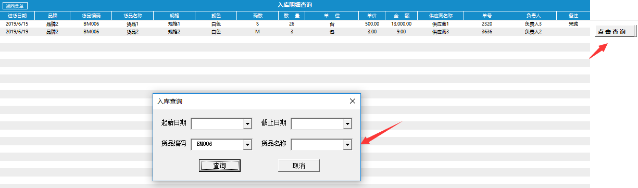638x188 pixels.
Task: Select the 码数 column header
Action: [257, 16]
